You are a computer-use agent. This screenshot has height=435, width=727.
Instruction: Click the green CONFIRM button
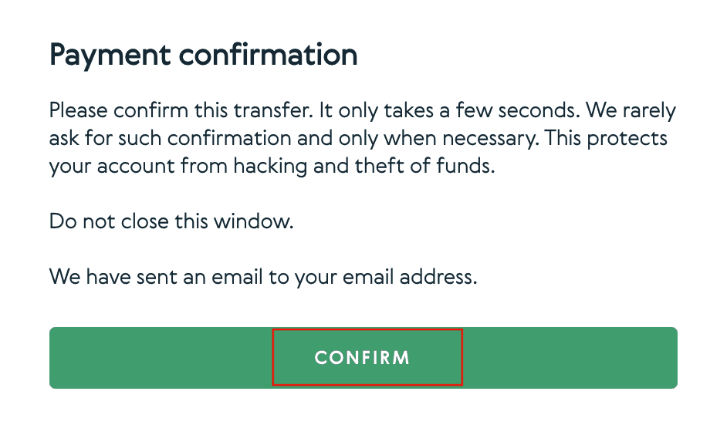363,358
